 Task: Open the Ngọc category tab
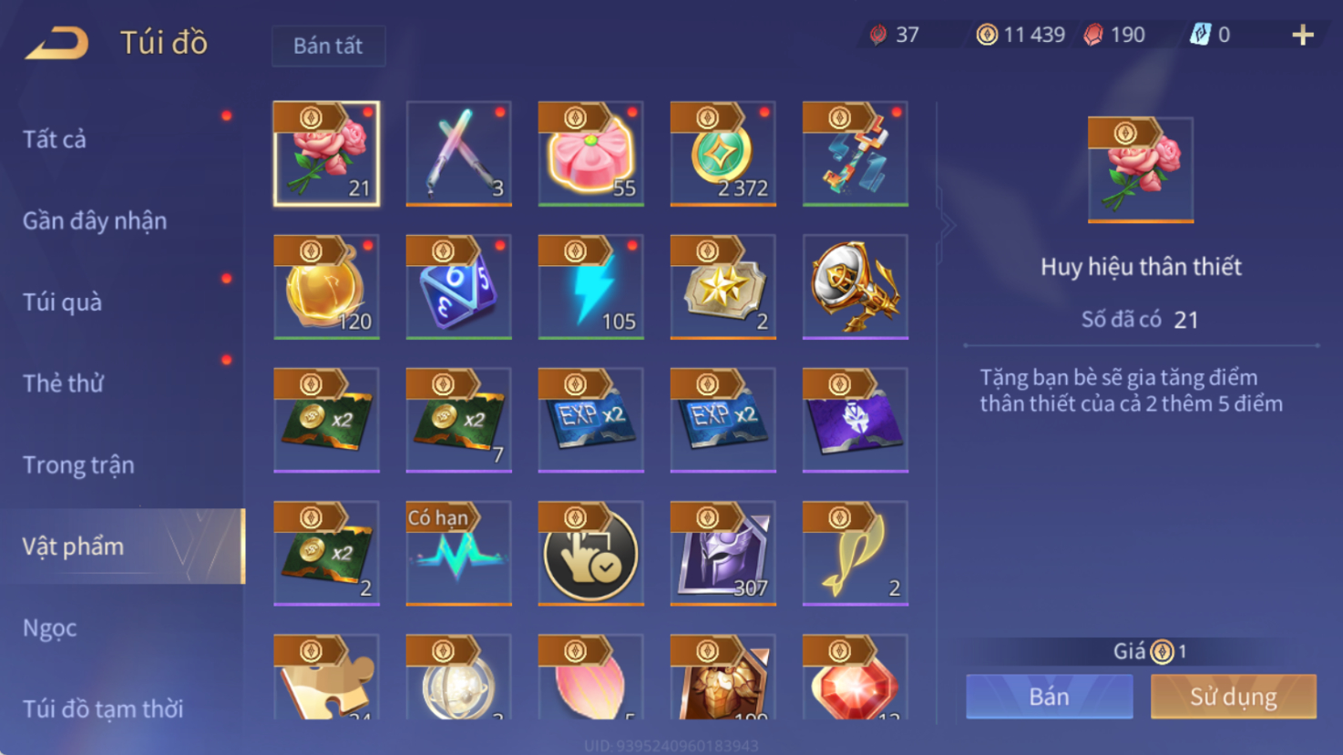50,627
